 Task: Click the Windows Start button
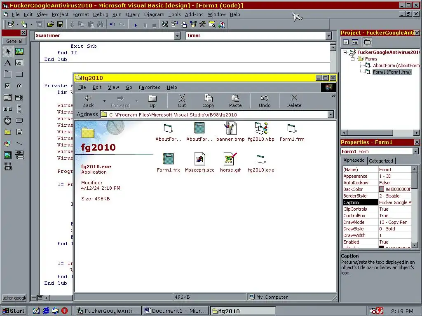[x=14, y=311]
